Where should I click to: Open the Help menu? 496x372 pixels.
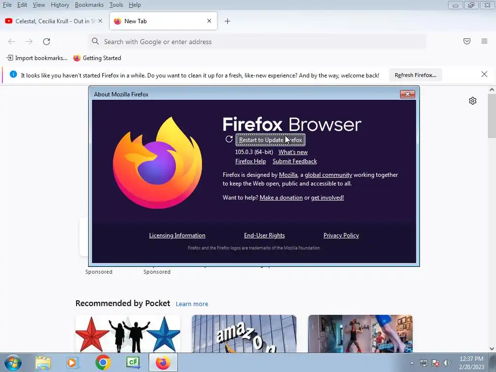(135, 5)
